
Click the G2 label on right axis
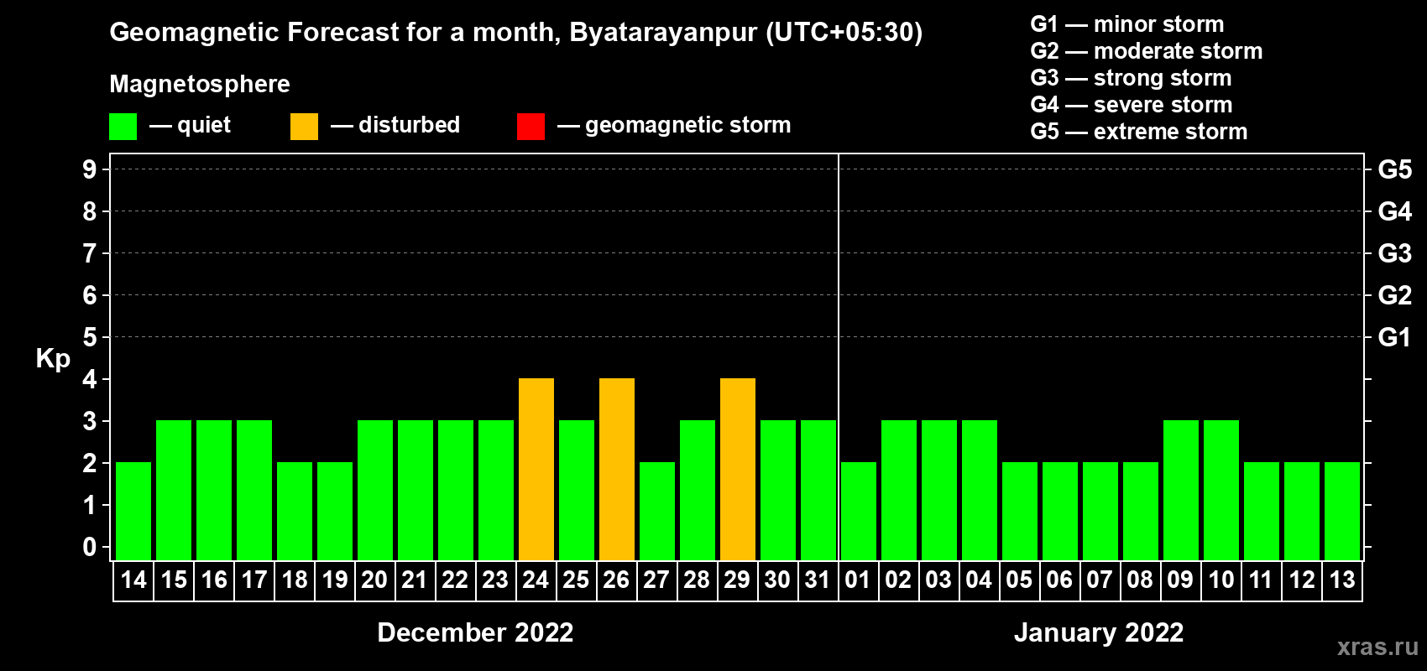pyautogui.click(x=1395, y=295)
